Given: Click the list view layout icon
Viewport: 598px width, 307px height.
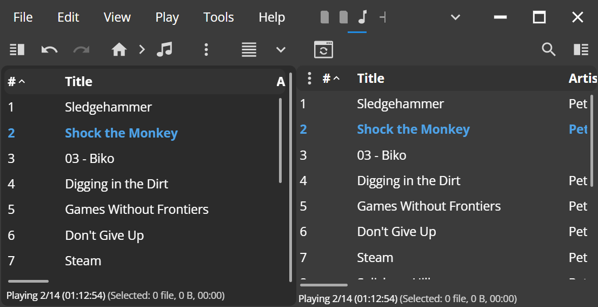Looking at the screenshot, I should tap(249, 50).
